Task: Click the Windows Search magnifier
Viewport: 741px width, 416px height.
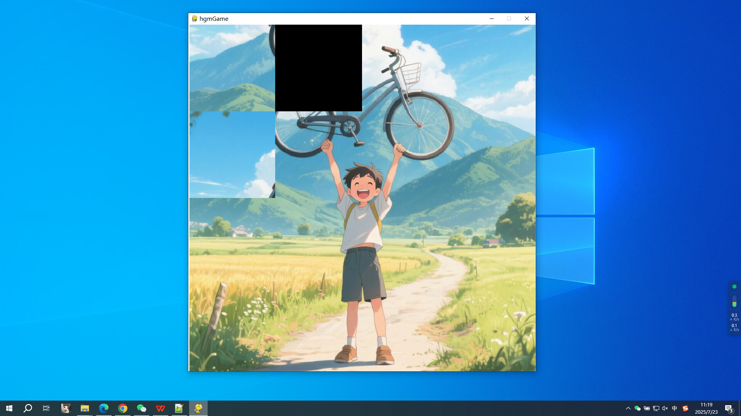Action: [x=27, y=408]
